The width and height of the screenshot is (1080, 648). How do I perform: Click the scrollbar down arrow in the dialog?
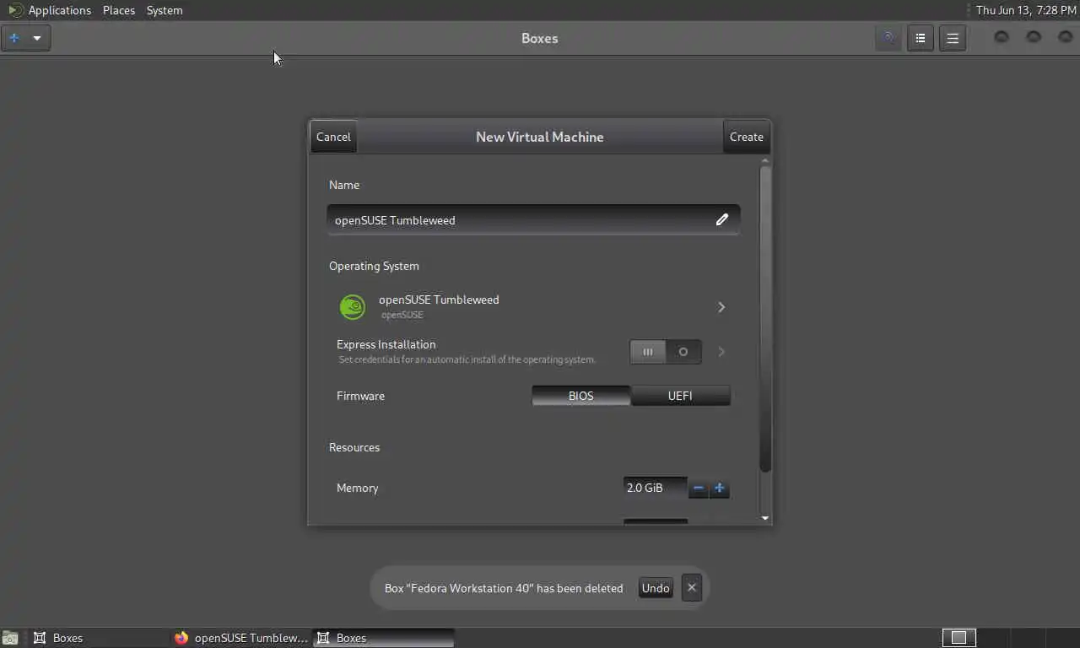click(x=765, y=518)
